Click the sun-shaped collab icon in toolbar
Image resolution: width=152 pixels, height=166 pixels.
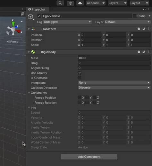point(70,3)
